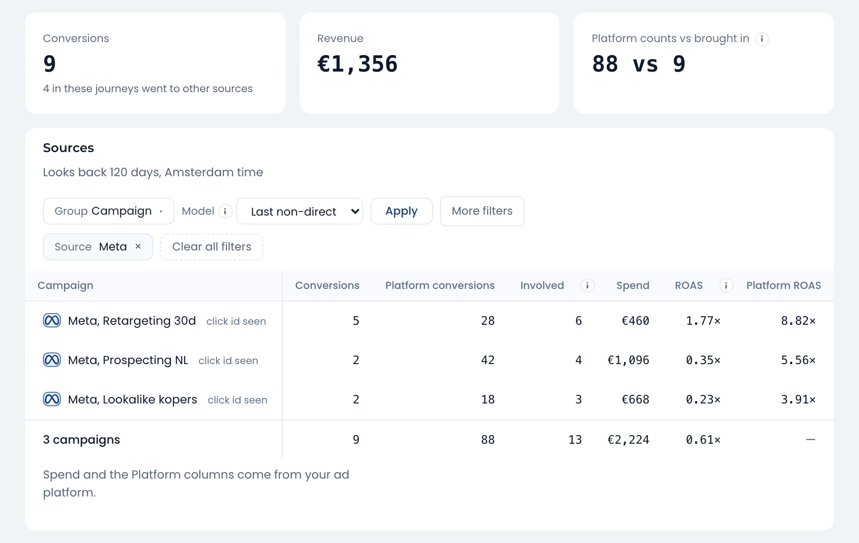Click the €1,096 spend value

tap(628, 360)
